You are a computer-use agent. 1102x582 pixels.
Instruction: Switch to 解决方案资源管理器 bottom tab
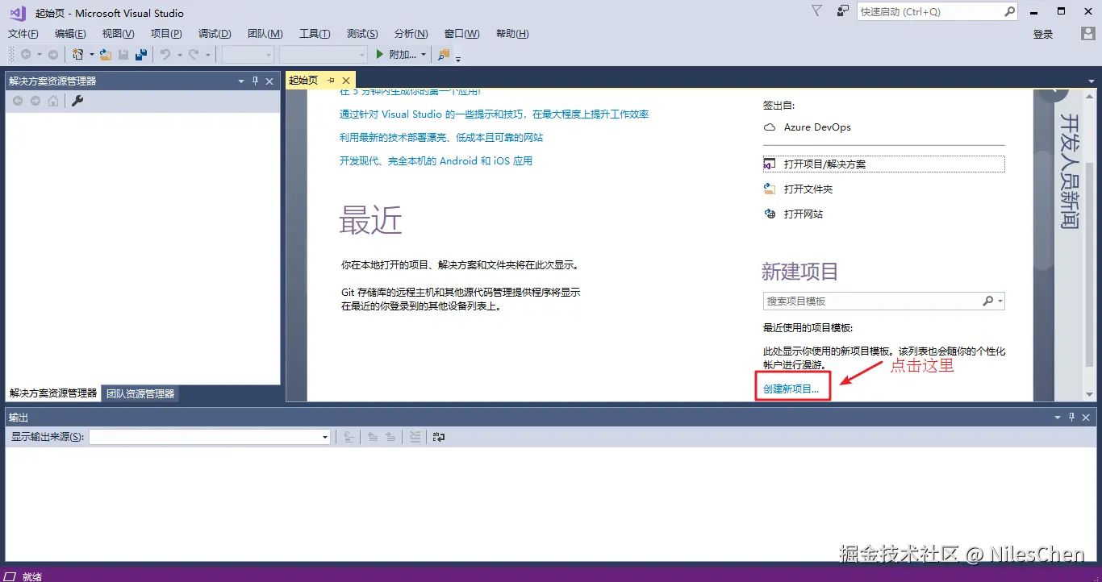tap(53, 393)
